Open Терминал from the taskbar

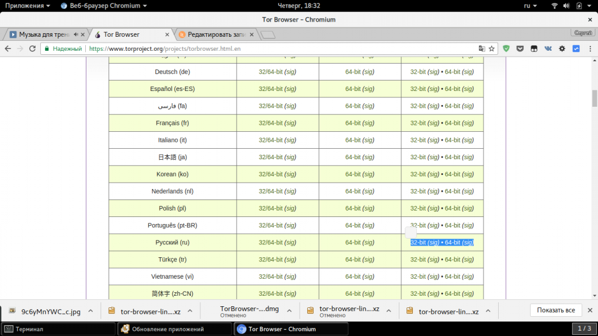(29, 329)
